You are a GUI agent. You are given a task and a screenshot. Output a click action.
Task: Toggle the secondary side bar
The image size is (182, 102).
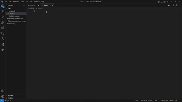coord(164,2)
